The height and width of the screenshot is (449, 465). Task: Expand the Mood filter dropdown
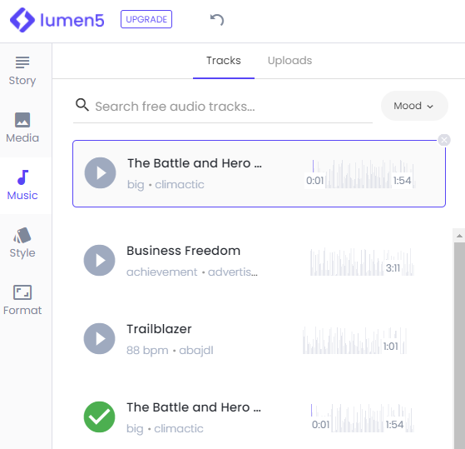point(414,106)
